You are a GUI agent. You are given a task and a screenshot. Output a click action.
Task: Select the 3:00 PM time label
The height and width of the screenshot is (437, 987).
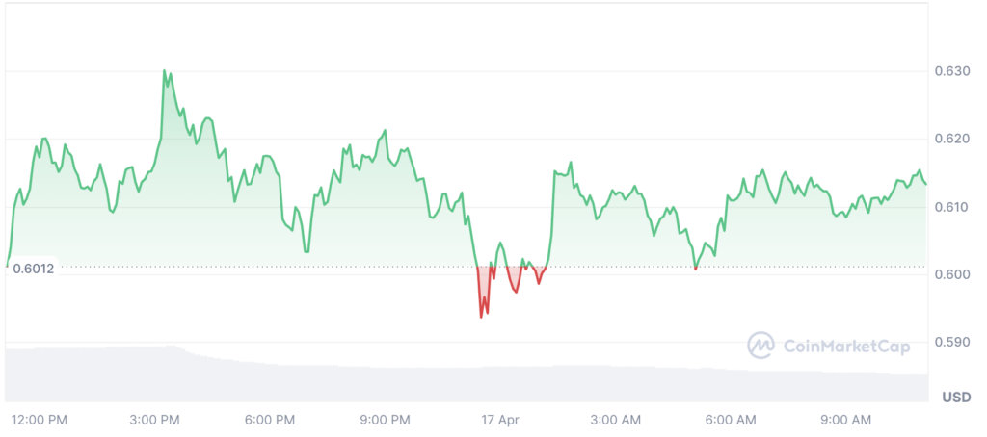[154, 420]
